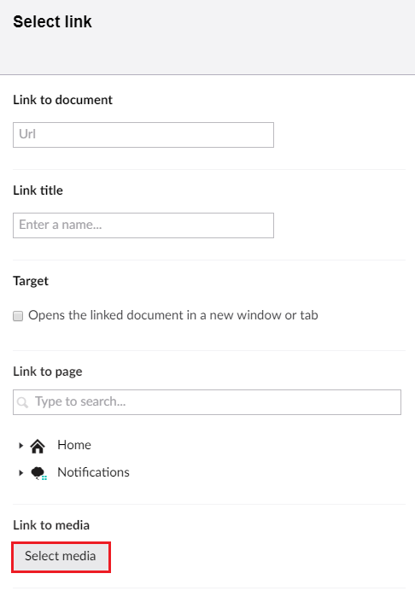Click the 'Link to document' label

click(x=62, y=100)
